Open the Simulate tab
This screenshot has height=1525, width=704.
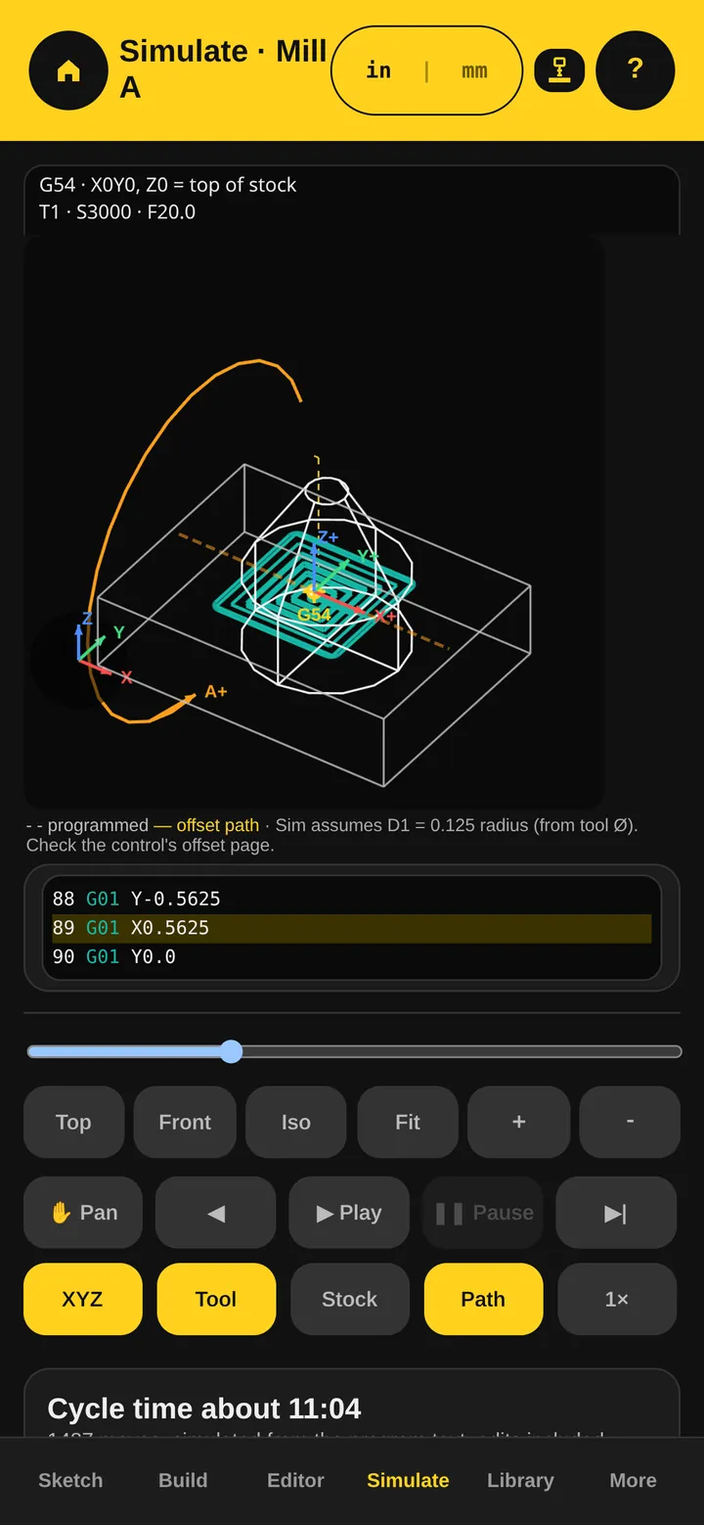click(x=408, y=1480)
